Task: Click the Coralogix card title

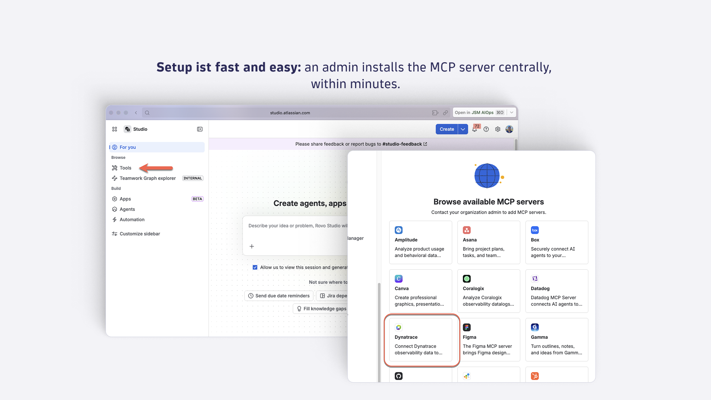Action: pos(473,289)
